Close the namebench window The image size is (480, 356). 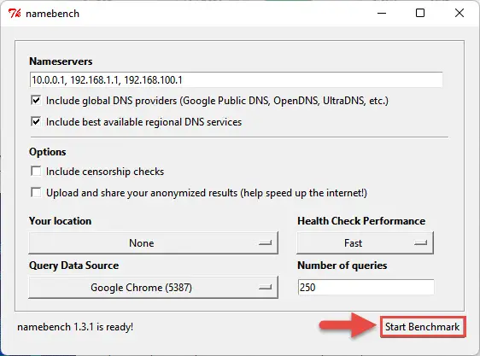(460, 13)
